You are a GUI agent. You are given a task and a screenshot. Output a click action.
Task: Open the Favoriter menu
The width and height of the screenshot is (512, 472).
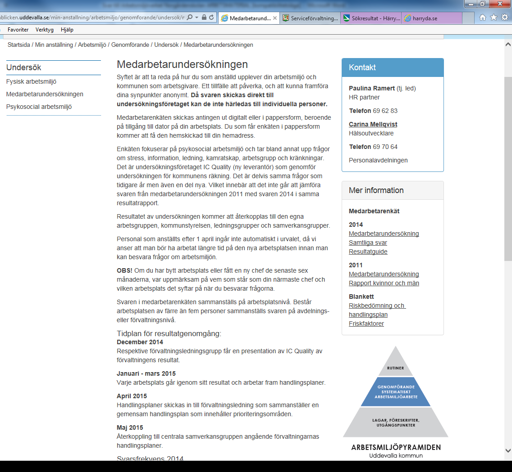[18, 30]
